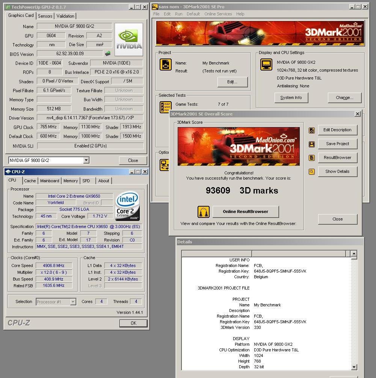Image resolution: width=376 pixels, height=378 pixels.
Task: Close the 3DMark2001 SE Overall Score dialog
Action: pyautogui.click(x=357, y=114)
